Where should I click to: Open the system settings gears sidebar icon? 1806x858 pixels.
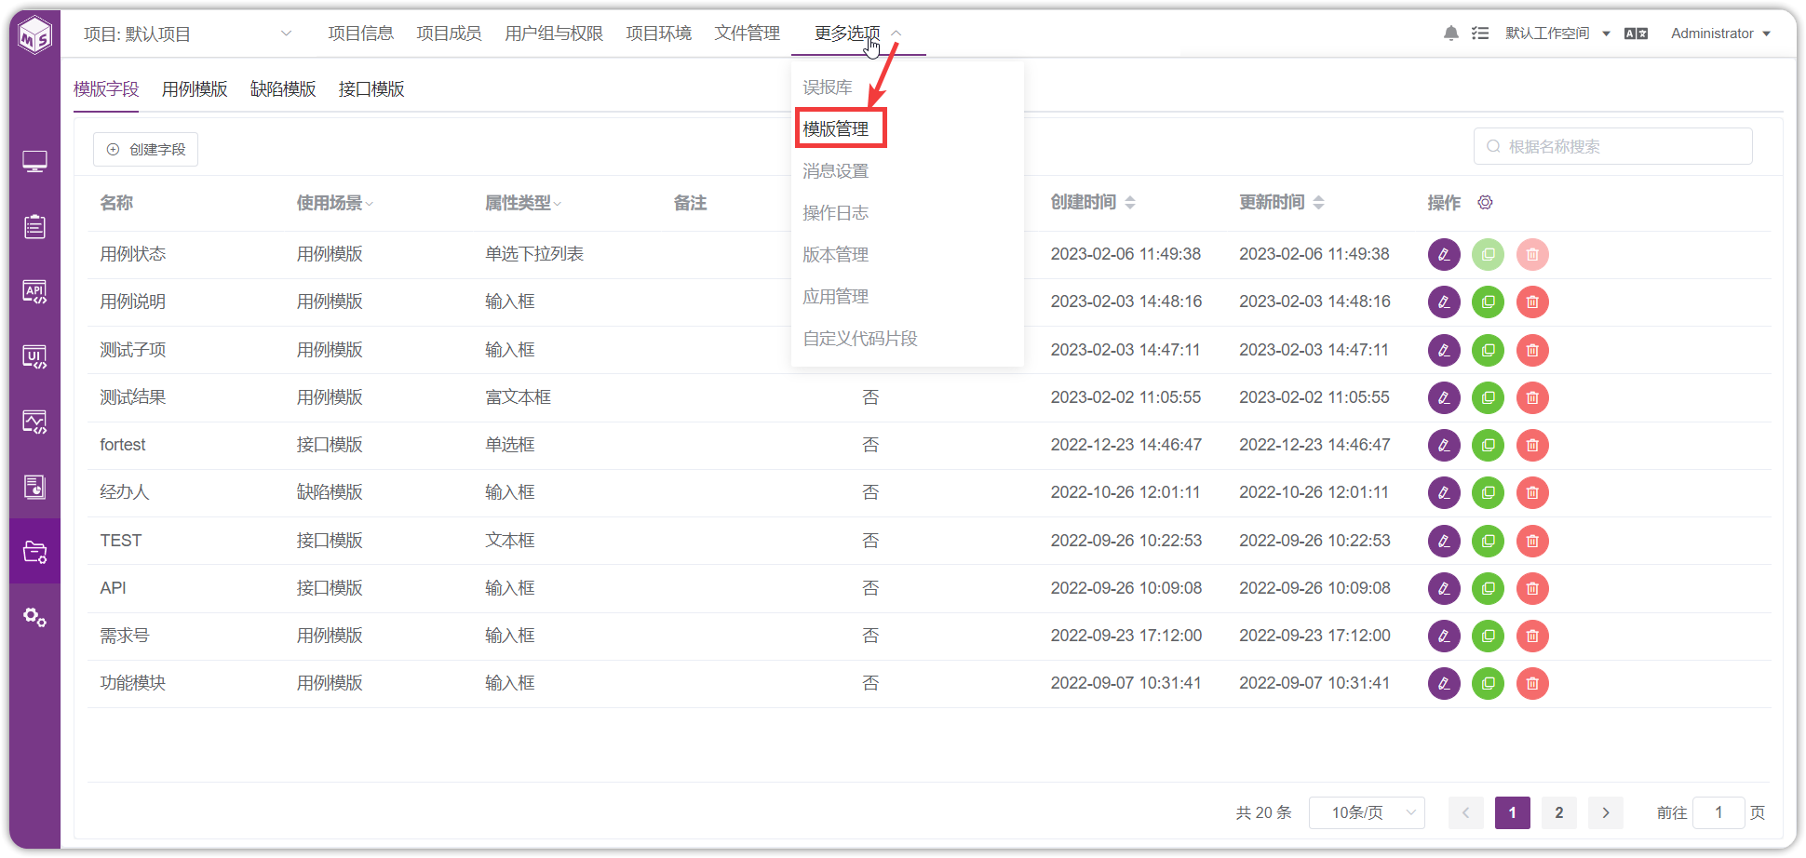click(34, 617)
